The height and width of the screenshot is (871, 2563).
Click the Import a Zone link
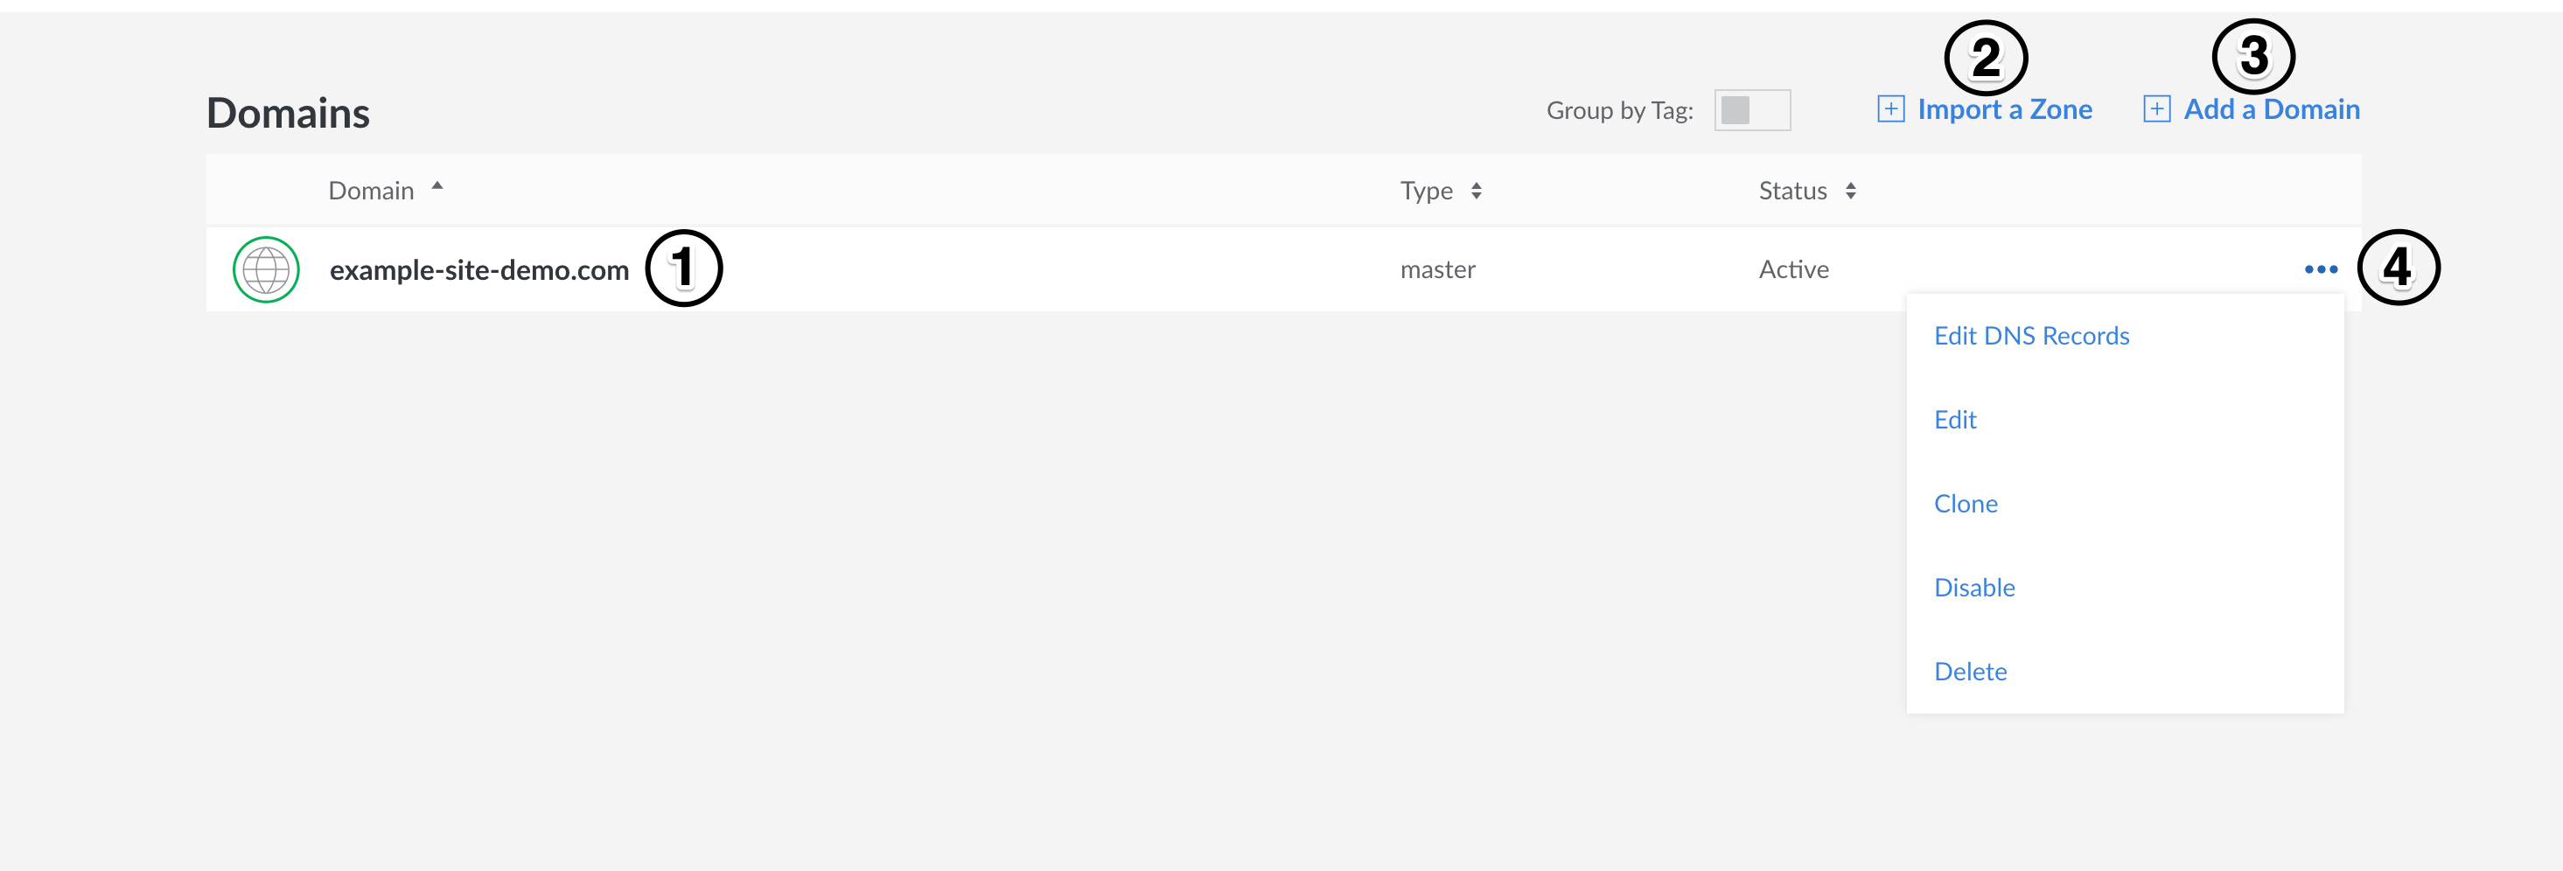click(2004, 109)
